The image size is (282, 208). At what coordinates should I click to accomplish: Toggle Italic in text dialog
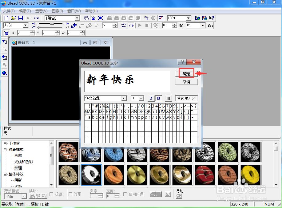point(151,98)
